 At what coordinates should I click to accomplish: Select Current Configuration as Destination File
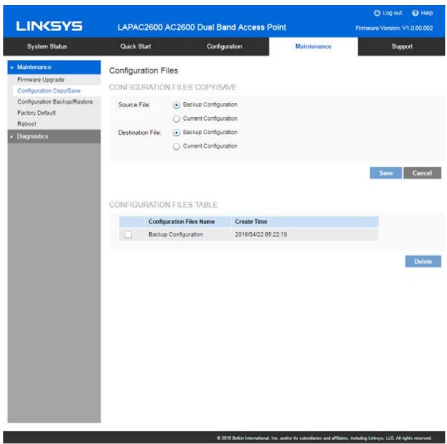(176, 147)
